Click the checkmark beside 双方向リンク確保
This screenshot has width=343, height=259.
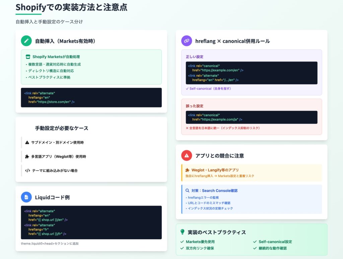(x=182, y=248)
